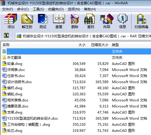Click the 轮芯.dwg file icon

[x=4, y=130]
